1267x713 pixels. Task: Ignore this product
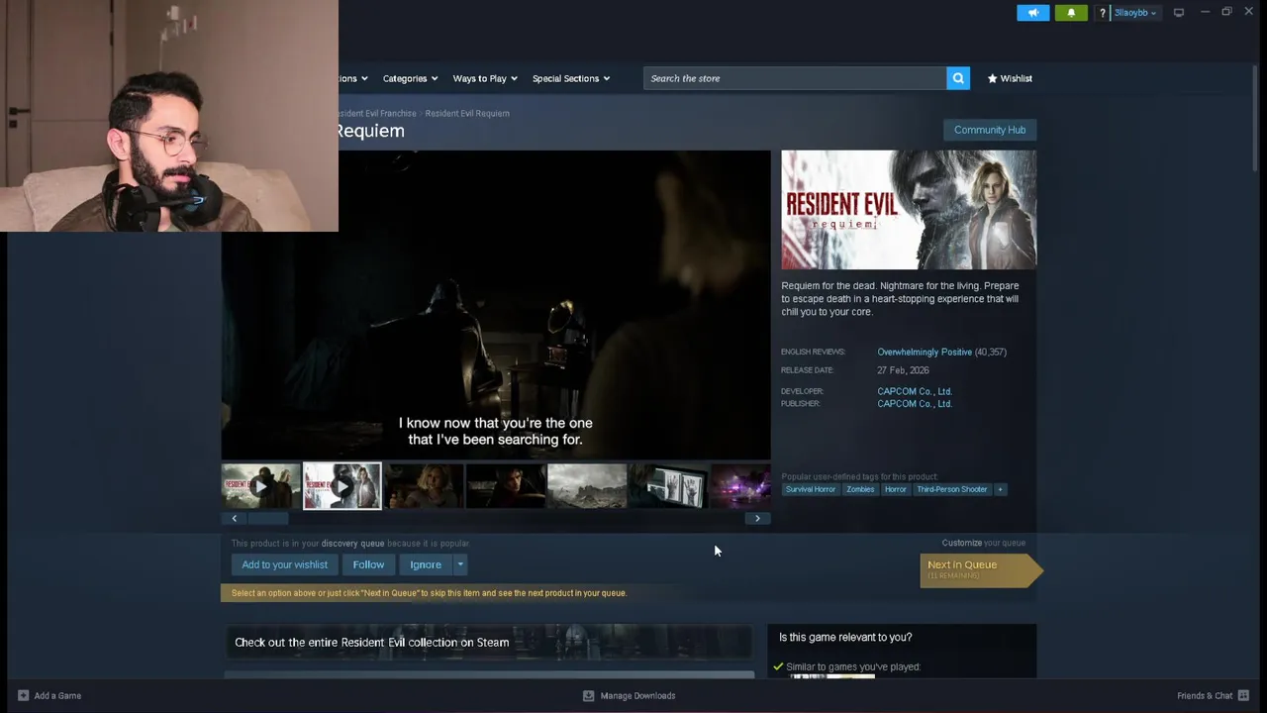(426, 564)
